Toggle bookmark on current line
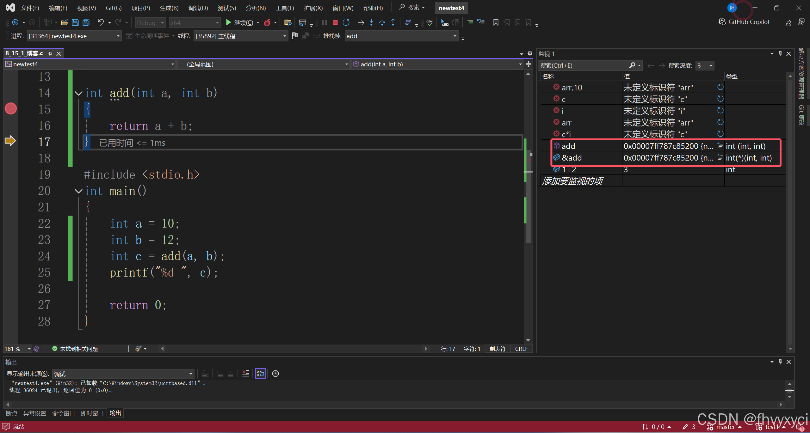Screen dimensions: 810x433 point(496,22)
